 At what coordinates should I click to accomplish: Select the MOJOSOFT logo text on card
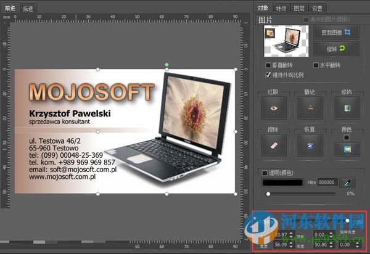point(91,92)
